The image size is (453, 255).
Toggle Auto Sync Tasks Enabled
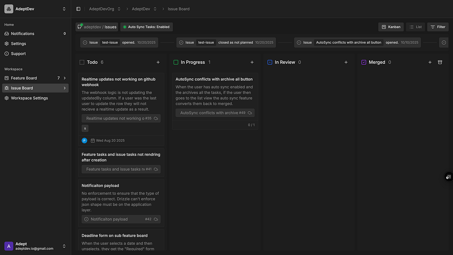pos(146,27)
